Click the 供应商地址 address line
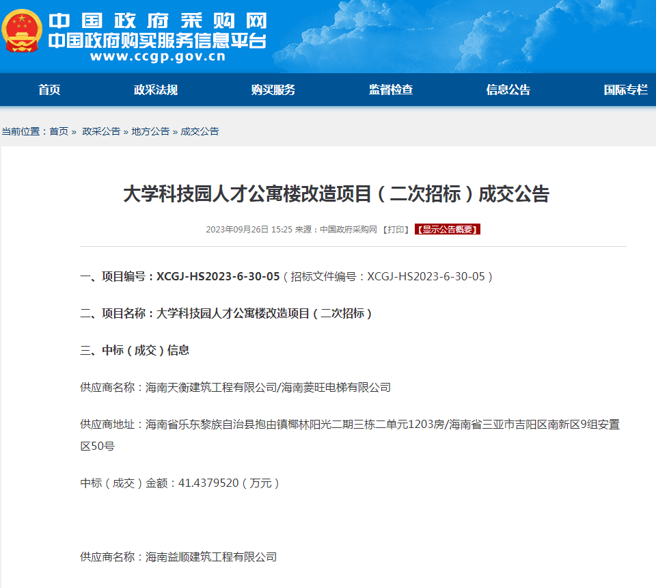The image size is (656, 588). tap(350, 436)
